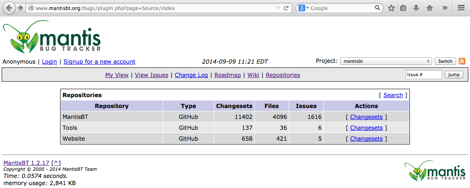Click the reload page icon
Image resolution: width=470 pixels, height=188 pixels.
coord(286,8)
